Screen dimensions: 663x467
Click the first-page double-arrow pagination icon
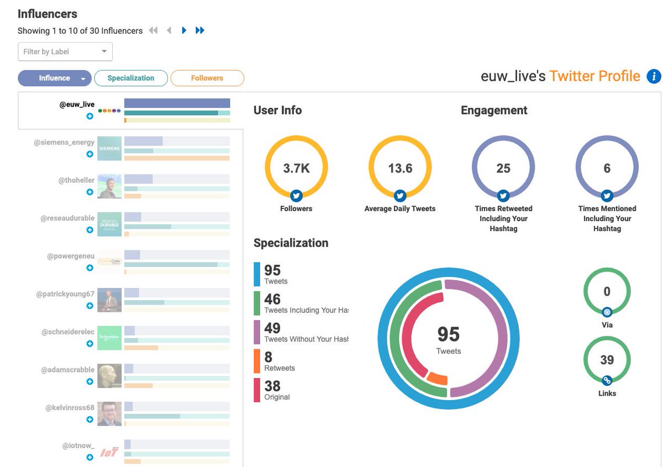tap(153, 30)
